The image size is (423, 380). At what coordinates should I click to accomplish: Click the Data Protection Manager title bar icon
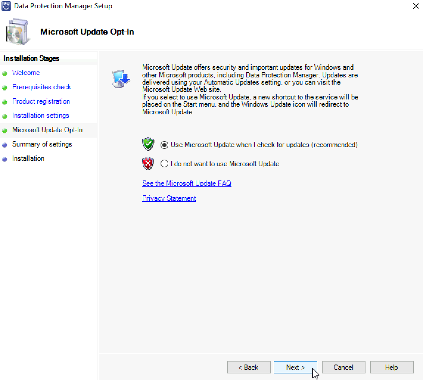pos(6,6)
